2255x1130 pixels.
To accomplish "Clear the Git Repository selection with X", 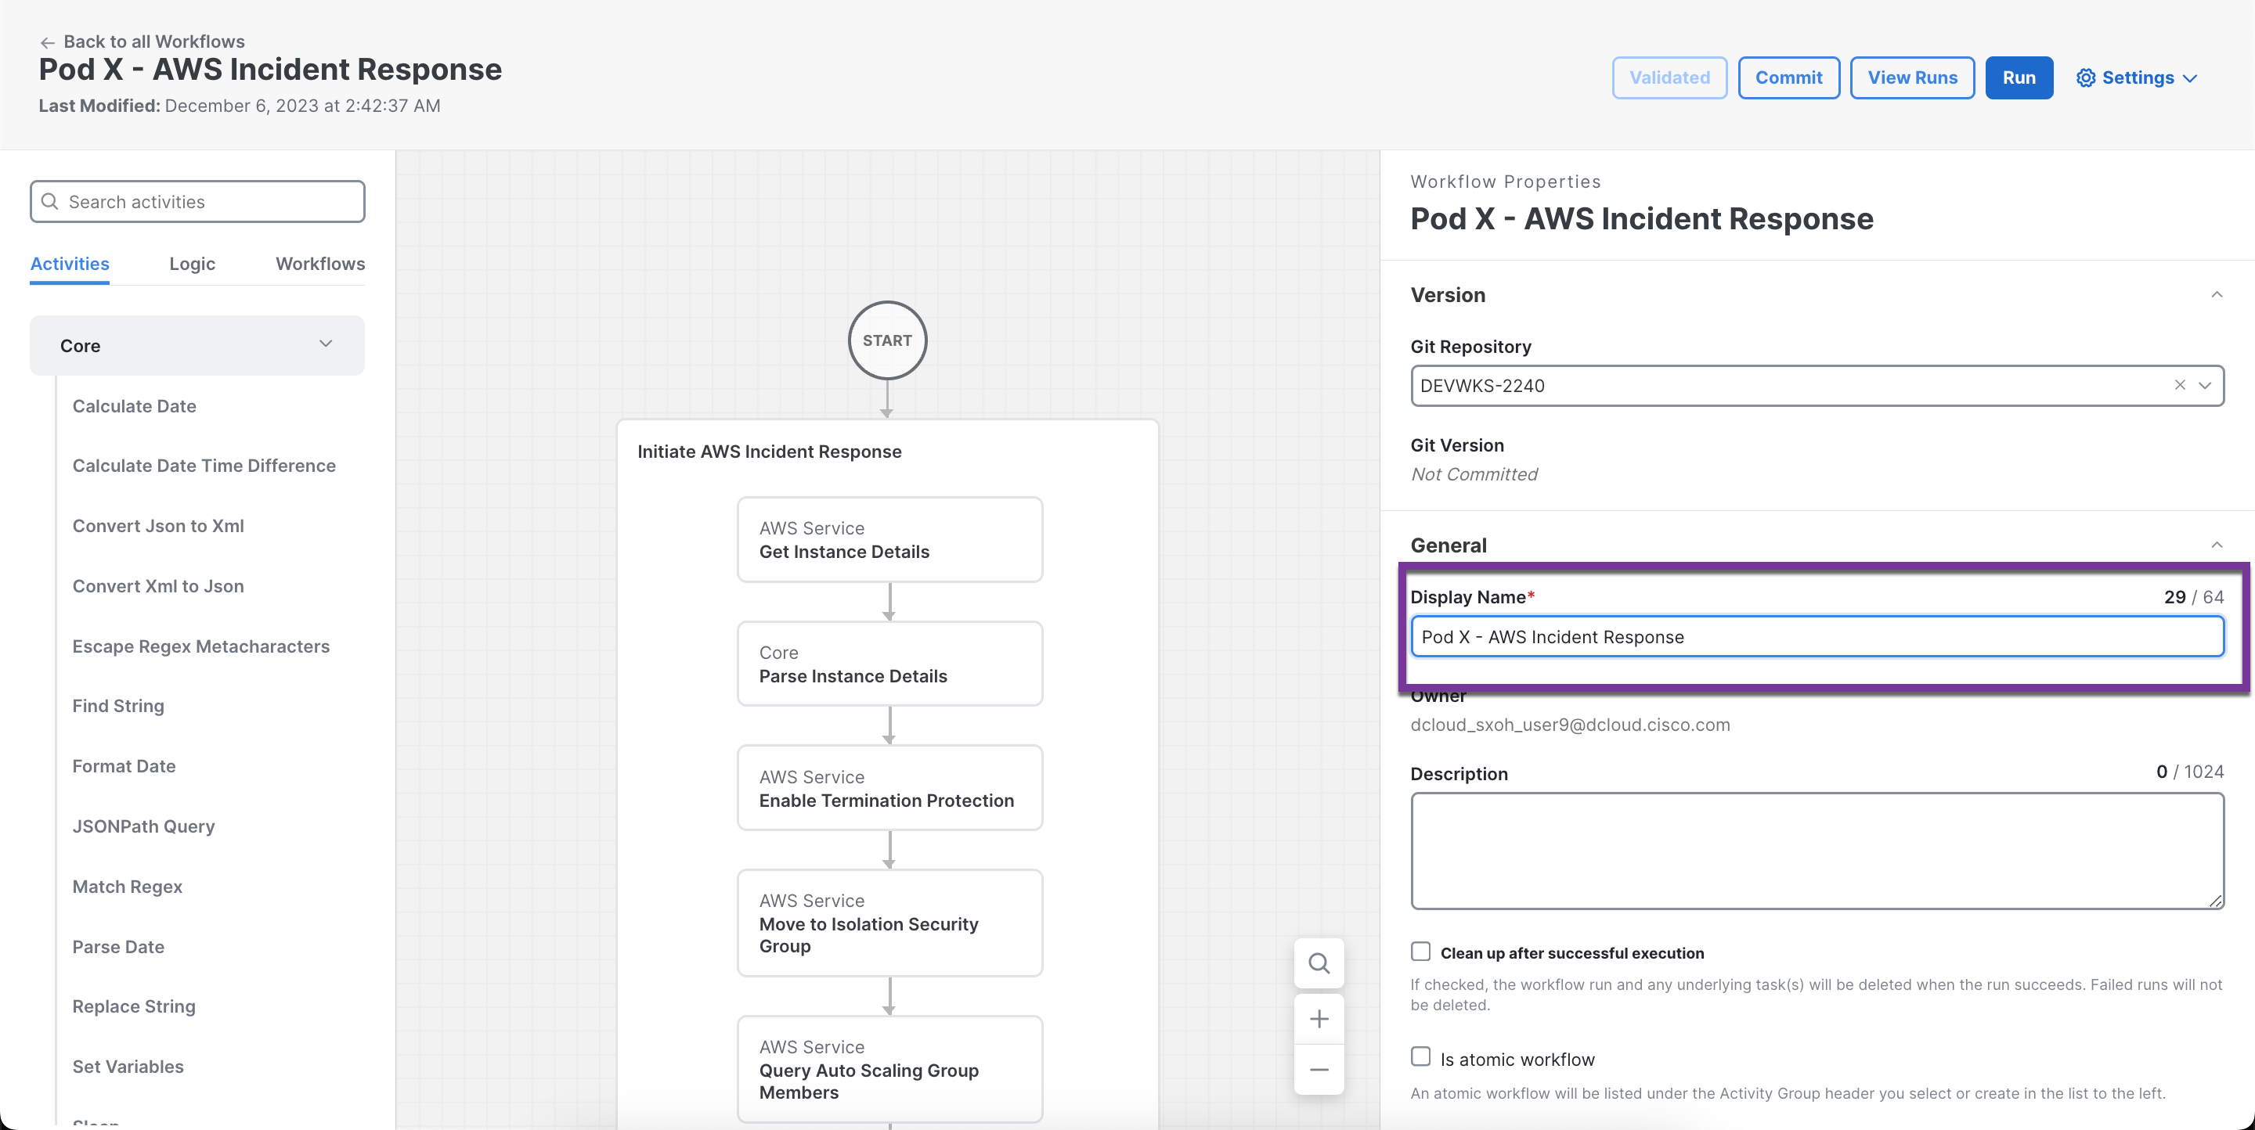I will click(x=2180, y=386).
